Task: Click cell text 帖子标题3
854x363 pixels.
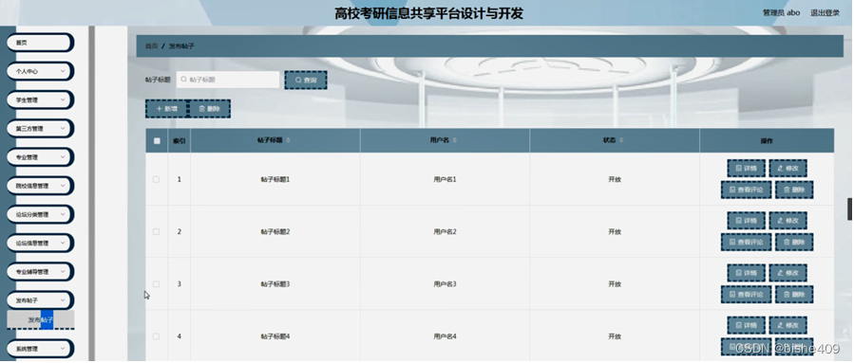Action: coord(275,284)
